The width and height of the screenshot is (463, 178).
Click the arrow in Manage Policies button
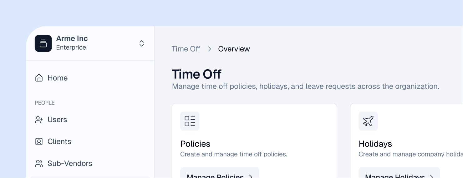click(251, 176)
